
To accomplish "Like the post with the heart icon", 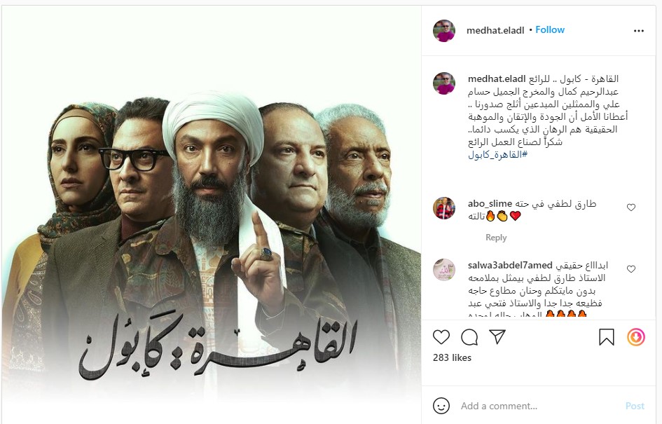I will pyautogui.click(x=441, y=337).
